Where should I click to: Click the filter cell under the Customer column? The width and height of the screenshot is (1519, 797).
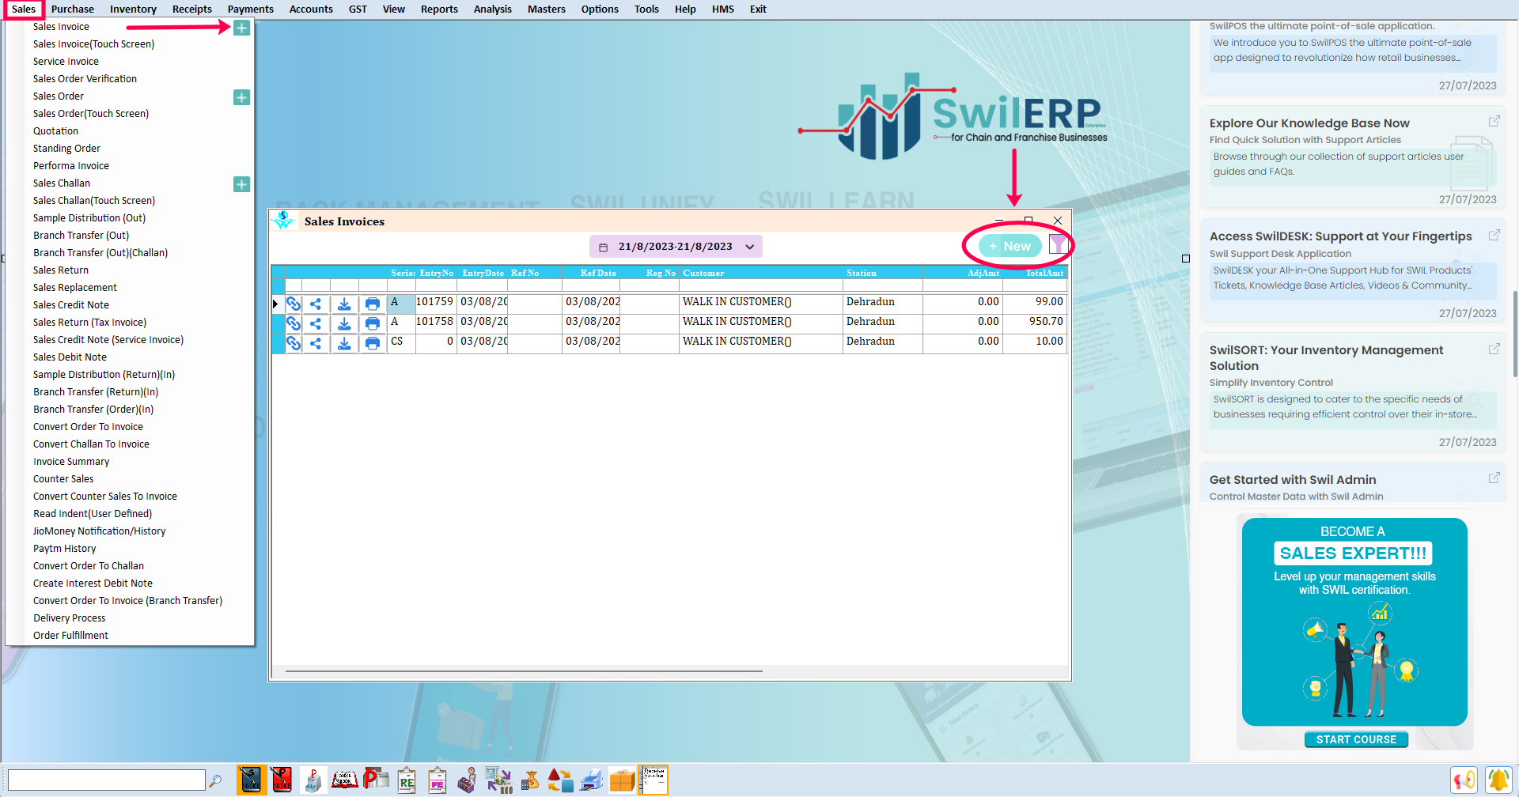click(x=761, y=285)
